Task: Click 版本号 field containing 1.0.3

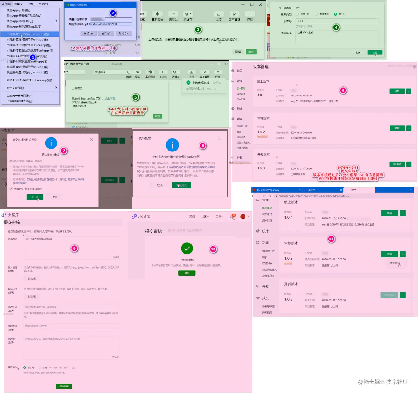Action: click(337, 21)
